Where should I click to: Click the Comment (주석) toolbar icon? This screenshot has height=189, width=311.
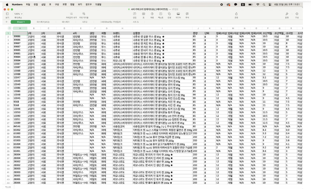tap(187, 14)
